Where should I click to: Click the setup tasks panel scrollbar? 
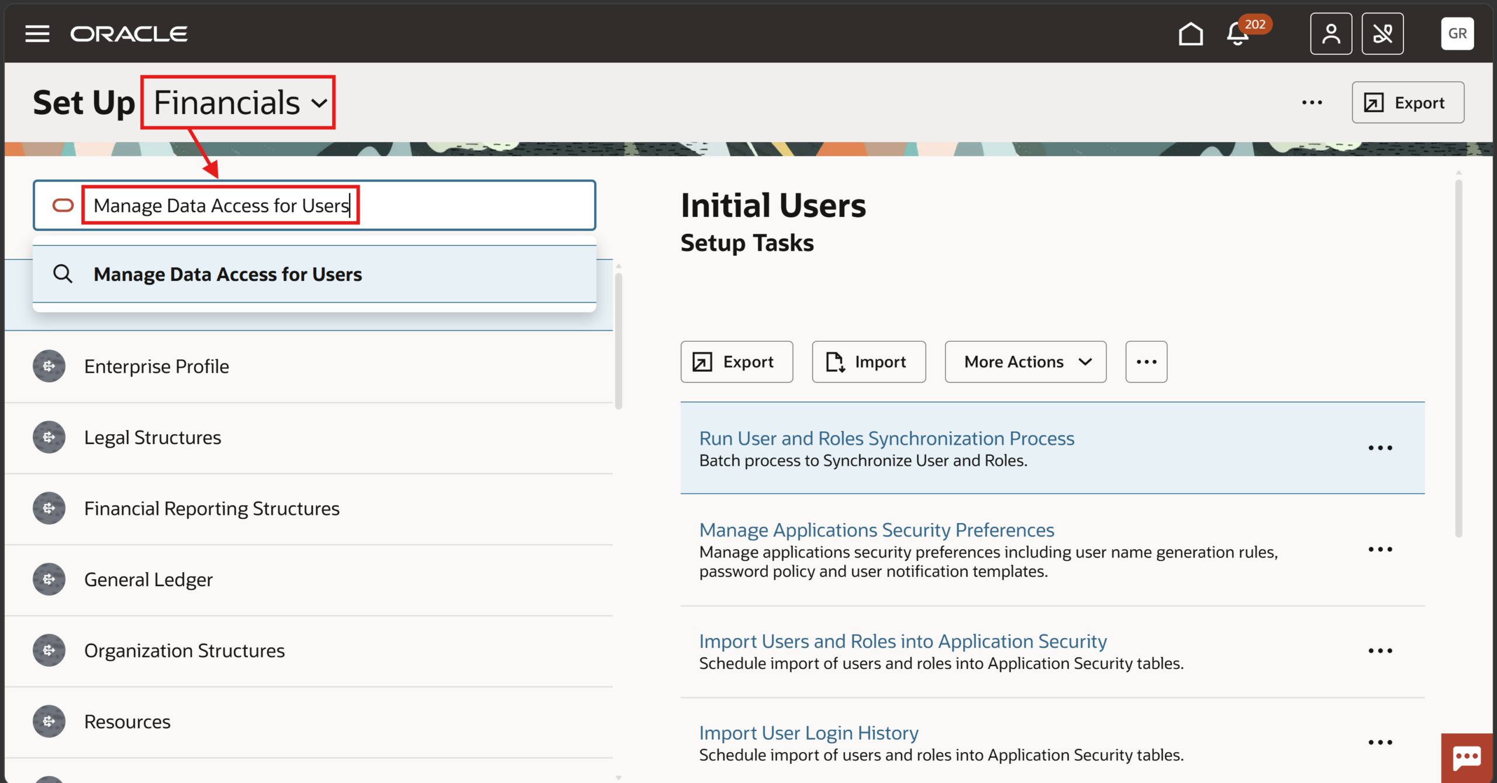[1458, 358]
